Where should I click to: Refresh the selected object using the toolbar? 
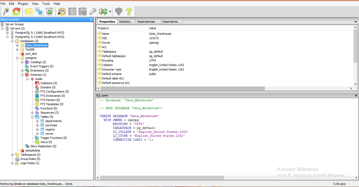16,11
